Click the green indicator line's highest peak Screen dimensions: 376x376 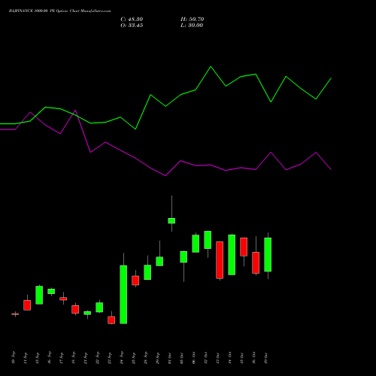pyautogui.click(x=211, y=67)
